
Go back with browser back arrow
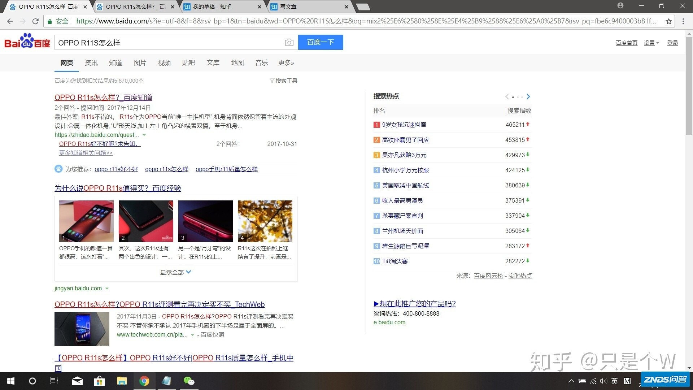coord(10,21)
